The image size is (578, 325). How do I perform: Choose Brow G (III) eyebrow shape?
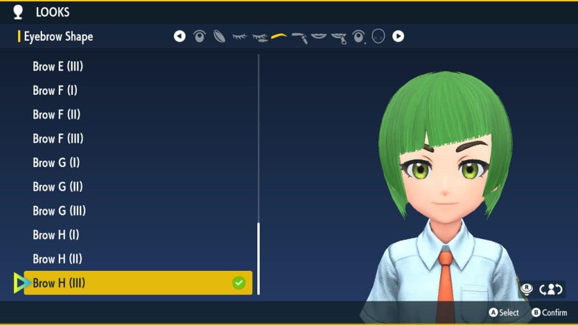[x=59, y=211]
